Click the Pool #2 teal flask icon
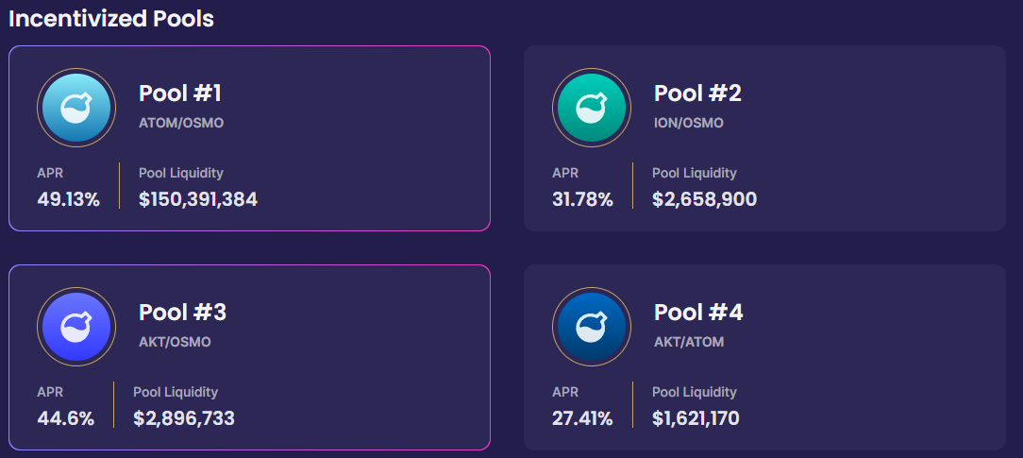The width and height of the screenshot is (1023, 458). point(591,108)
